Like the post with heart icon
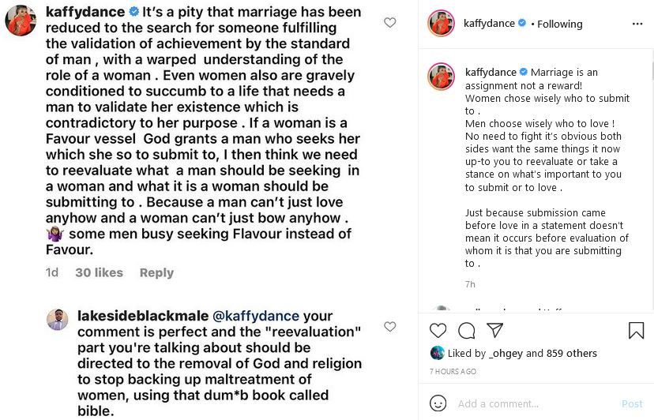Screen dimensions: 654x420 [438, 331]
